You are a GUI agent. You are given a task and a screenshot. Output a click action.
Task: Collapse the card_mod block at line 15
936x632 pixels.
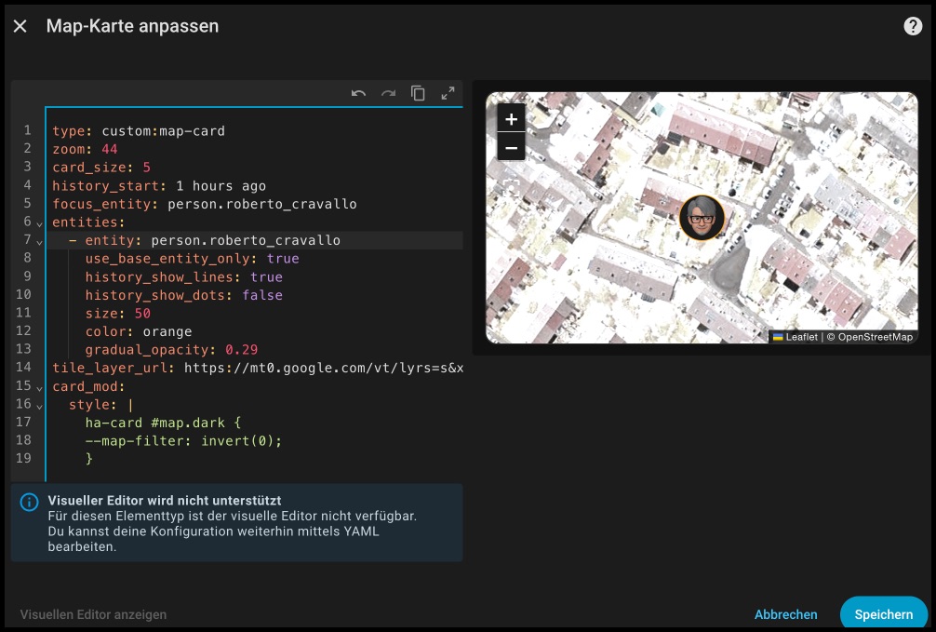(x=39, y=388)
